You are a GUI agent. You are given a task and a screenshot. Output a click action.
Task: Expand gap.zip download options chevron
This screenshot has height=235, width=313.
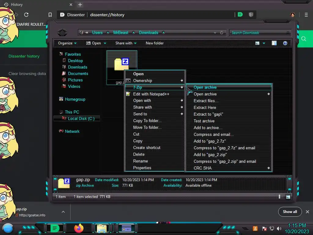coord(63,212)
